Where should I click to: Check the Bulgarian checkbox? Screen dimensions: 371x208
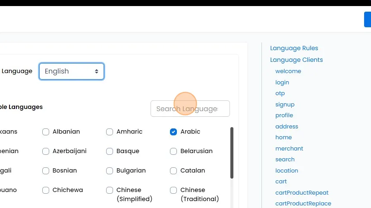(110, 170)
